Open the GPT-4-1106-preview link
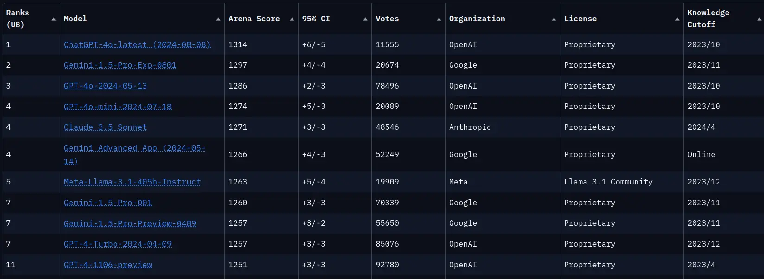 tap(108, 265)
